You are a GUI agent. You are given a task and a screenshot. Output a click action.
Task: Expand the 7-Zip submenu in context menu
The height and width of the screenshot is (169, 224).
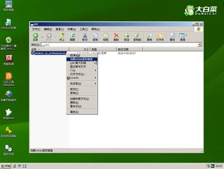tap(82, 71)
